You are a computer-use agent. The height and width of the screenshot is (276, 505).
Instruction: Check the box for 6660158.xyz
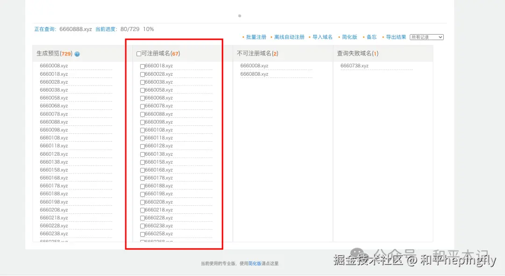click(142, 162)
